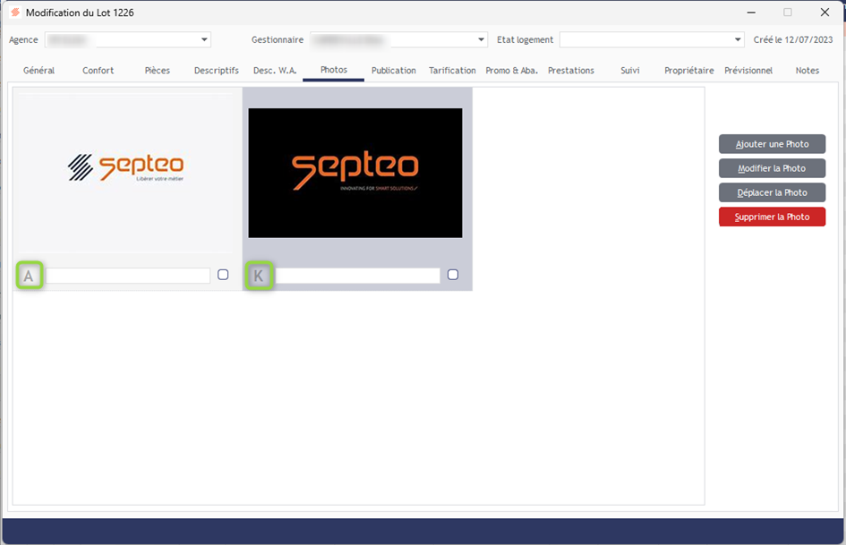Open the Notes tab
Viewport: 846px width, 545px height.
[807, 71]
